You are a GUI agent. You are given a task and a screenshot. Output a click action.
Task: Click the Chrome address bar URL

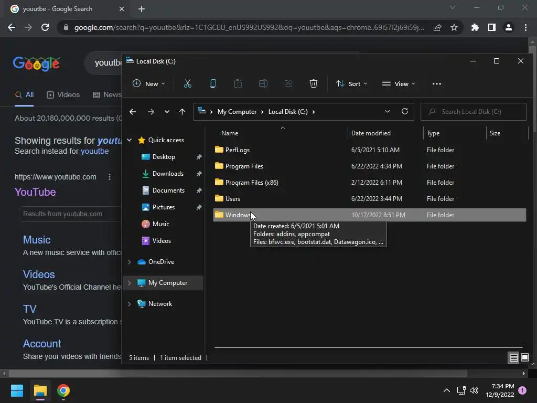pyautogui.click(x=249, y=27)
